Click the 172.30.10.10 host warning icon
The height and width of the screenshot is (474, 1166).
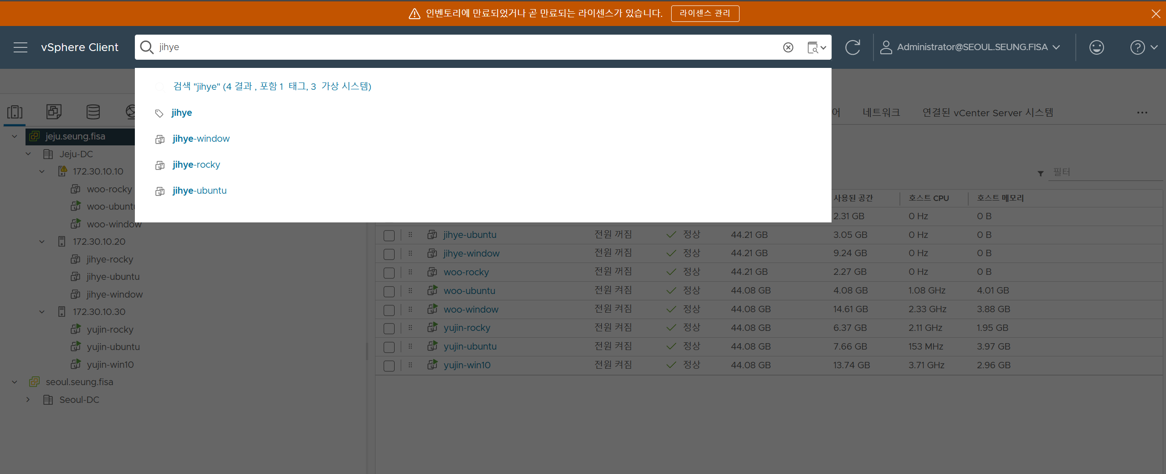pos(62,171)
